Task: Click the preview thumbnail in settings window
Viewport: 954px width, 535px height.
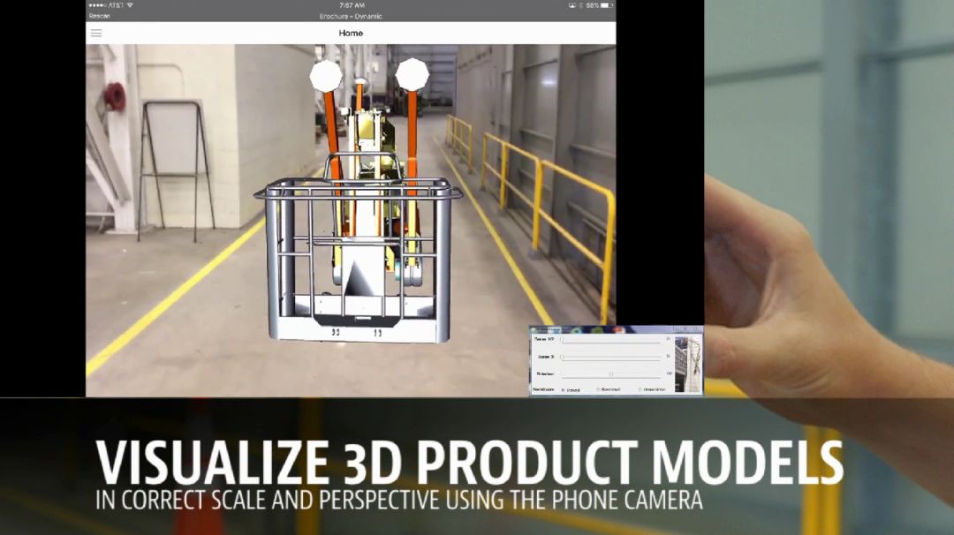Action: pos(688,364)
